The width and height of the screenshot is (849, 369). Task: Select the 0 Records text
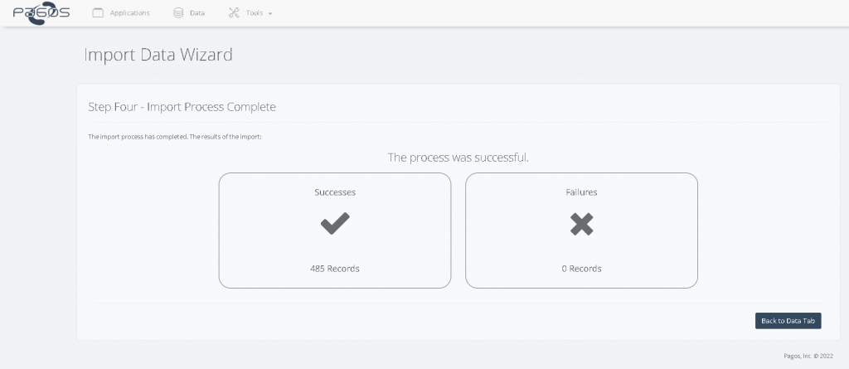pos(581,269)
